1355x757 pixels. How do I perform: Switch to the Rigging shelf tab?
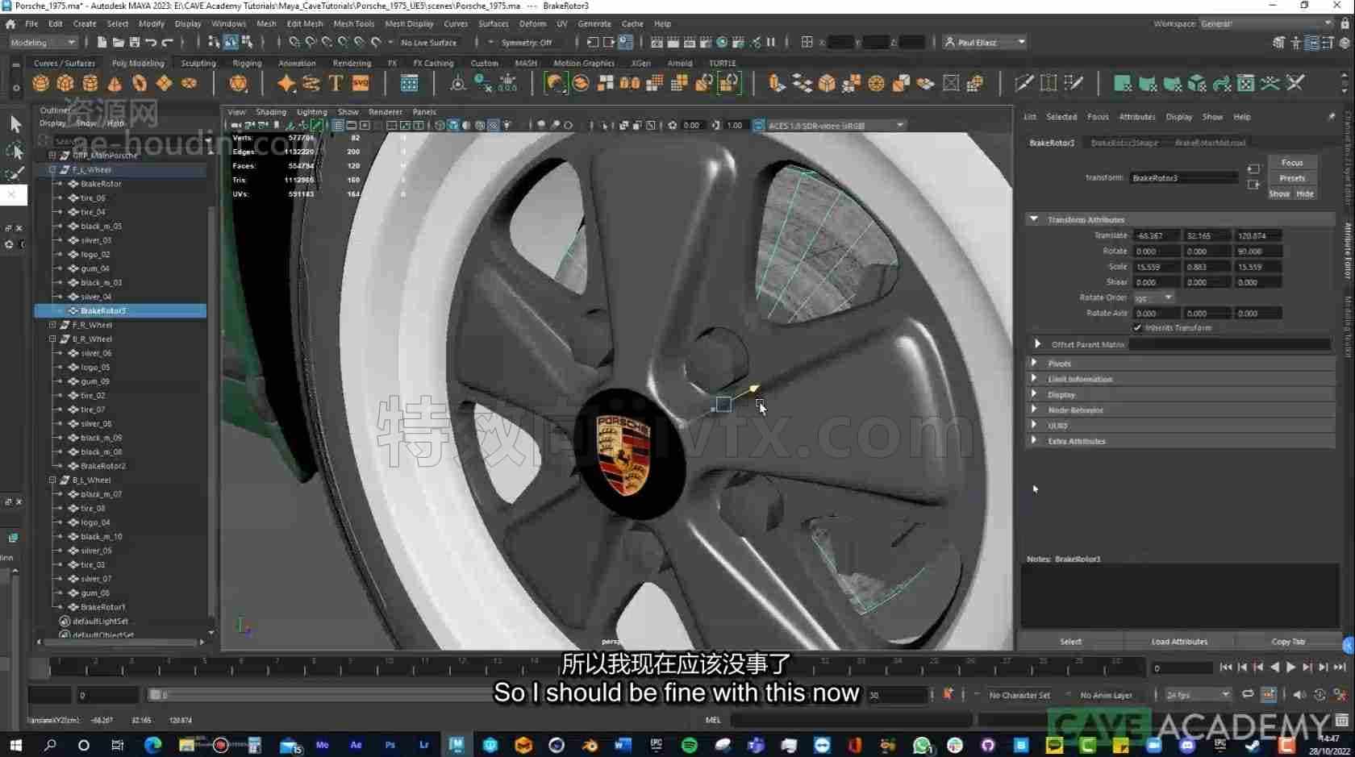[247, 63]
